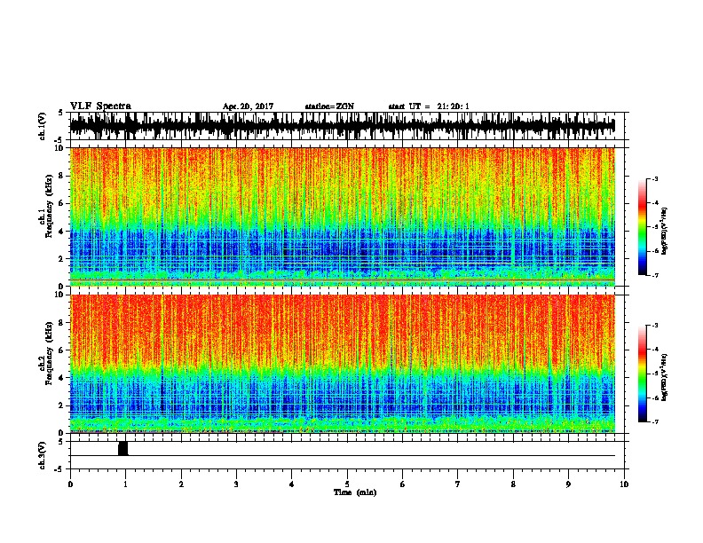Viewport: 703px width, 543px height.
Task: Click the time axis tick label "7"
Action: tap(458, 484)
